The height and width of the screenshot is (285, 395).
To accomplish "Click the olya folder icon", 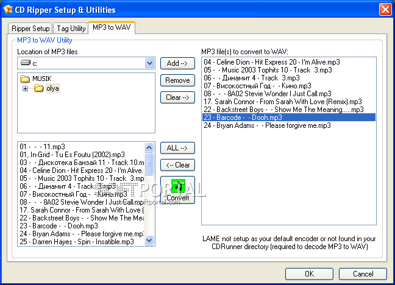I will coord(39,88).
